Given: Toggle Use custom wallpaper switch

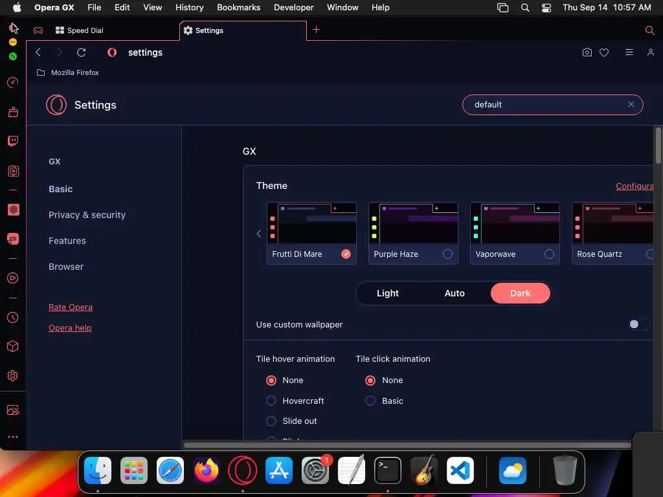Looking at the screenshot, I should tap(638, 324).
